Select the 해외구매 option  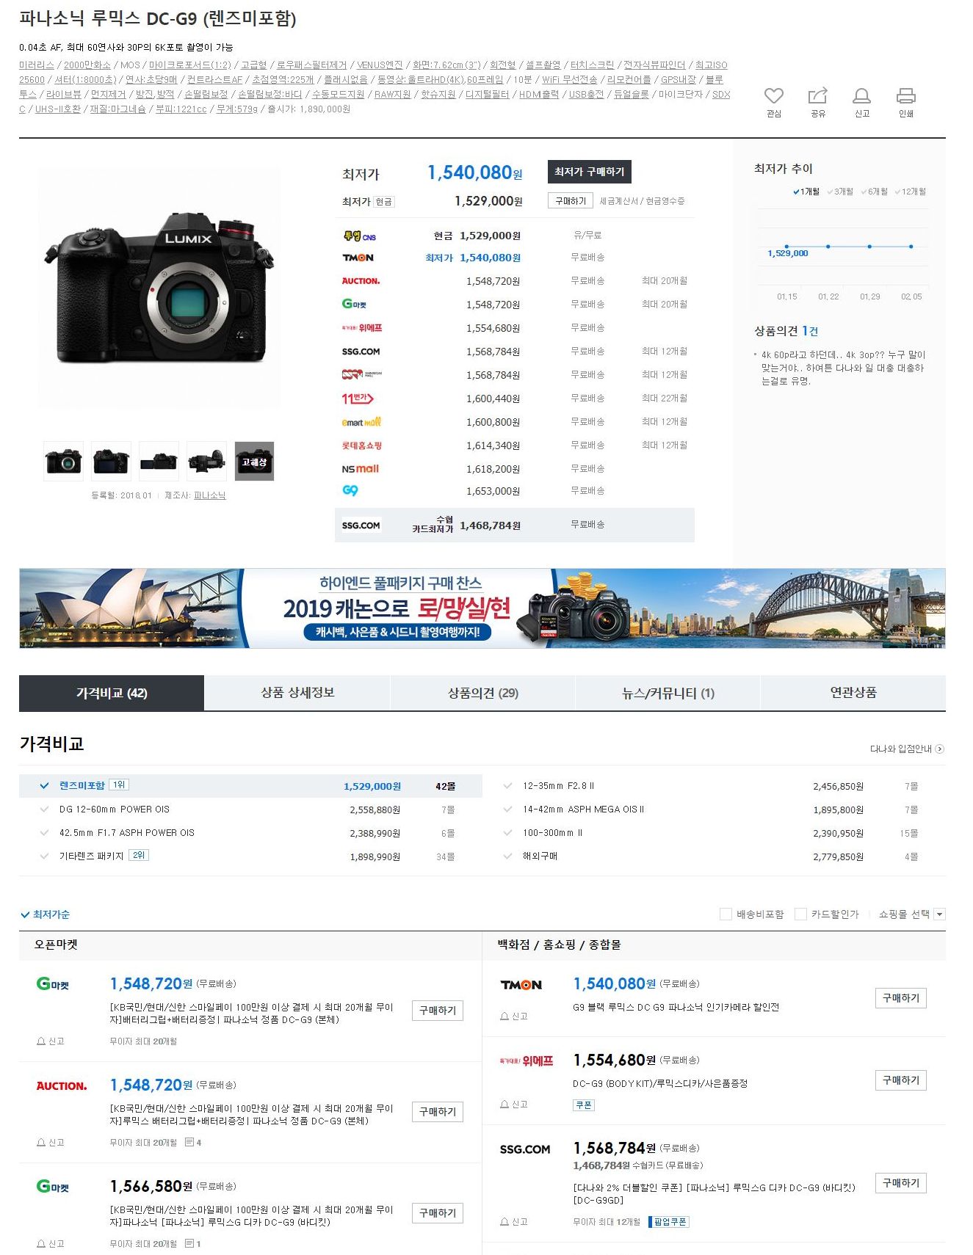coord(540,856)
